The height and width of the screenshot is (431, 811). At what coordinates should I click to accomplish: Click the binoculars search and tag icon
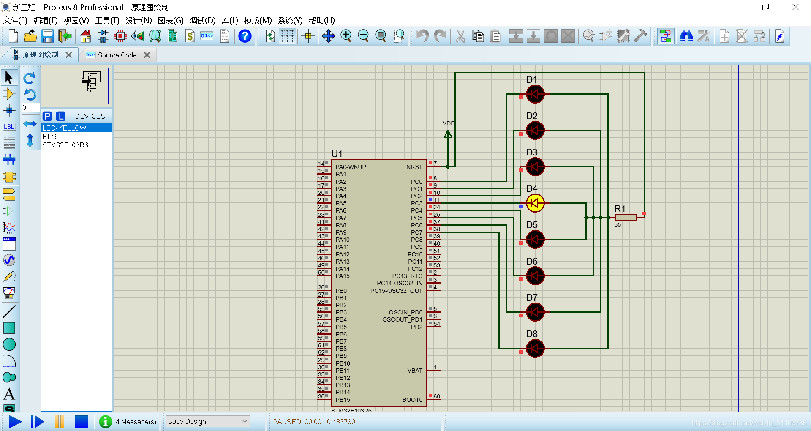[686, 36]
